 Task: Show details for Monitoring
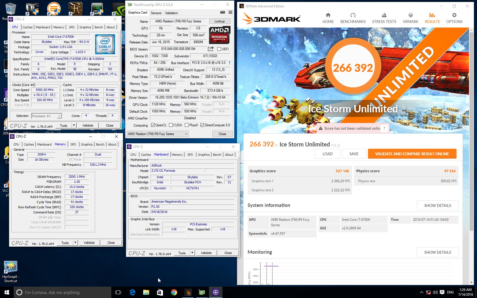pyautogui.click(x=438, y=252)
